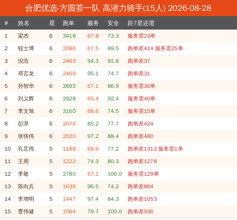Click order count 2928 for 刘义辉
The image size is (237, 220).
(x=69, y=99)
